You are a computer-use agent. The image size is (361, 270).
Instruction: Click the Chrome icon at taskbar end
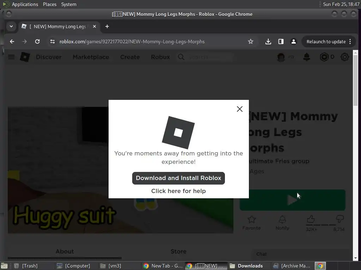coord(320,266)
